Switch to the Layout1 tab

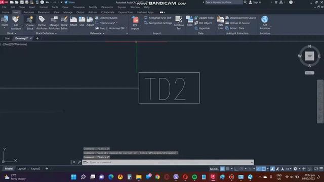tap(22, 168)
